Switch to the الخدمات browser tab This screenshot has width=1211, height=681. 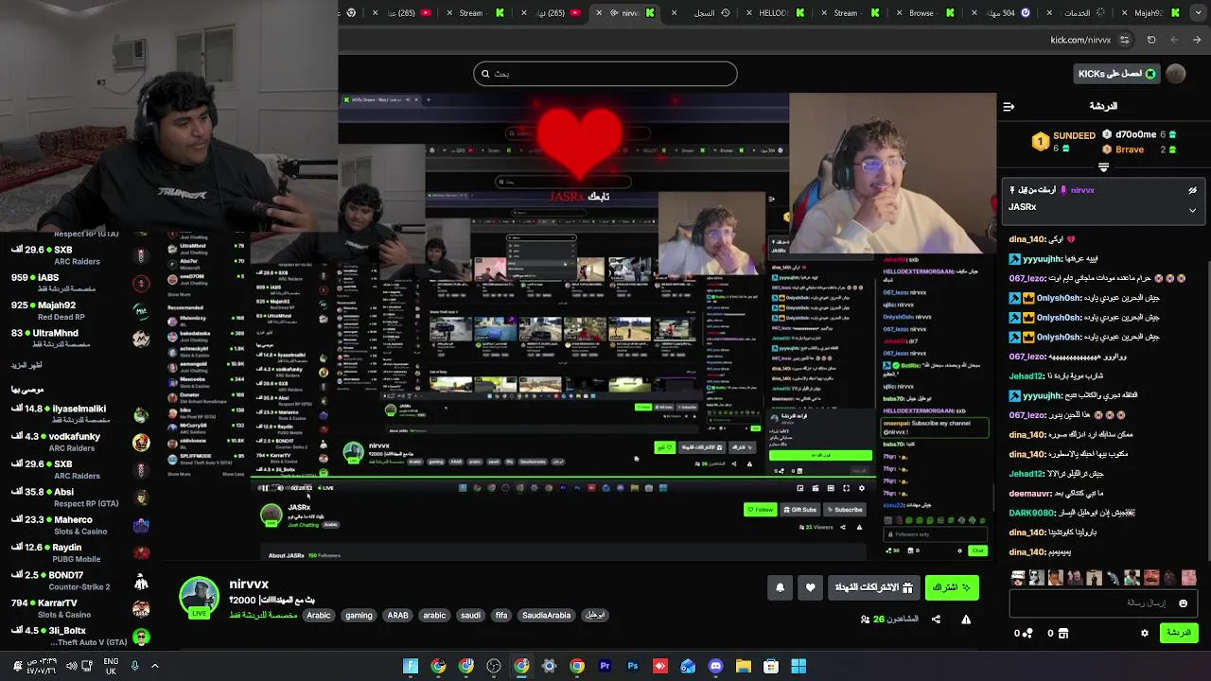click(1077, 13)
